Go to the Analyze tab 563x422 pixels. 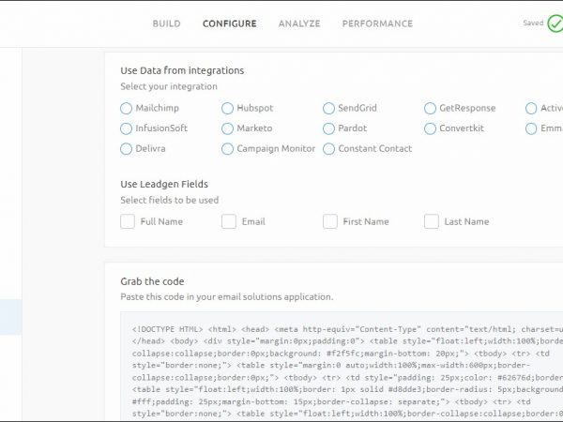(x=298, y=23)
